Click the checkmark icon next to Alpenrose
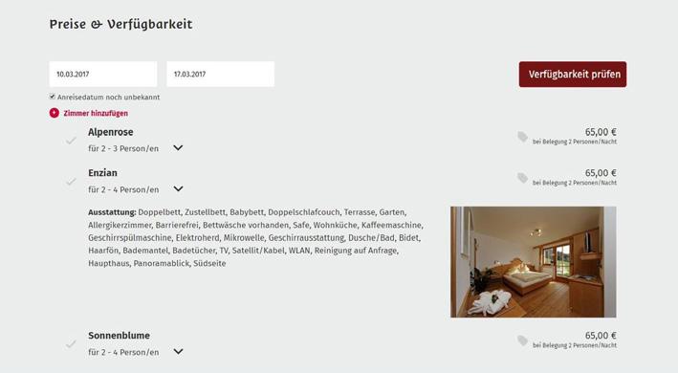The width and height of the screenshot is (678, 373). point(71,141)
